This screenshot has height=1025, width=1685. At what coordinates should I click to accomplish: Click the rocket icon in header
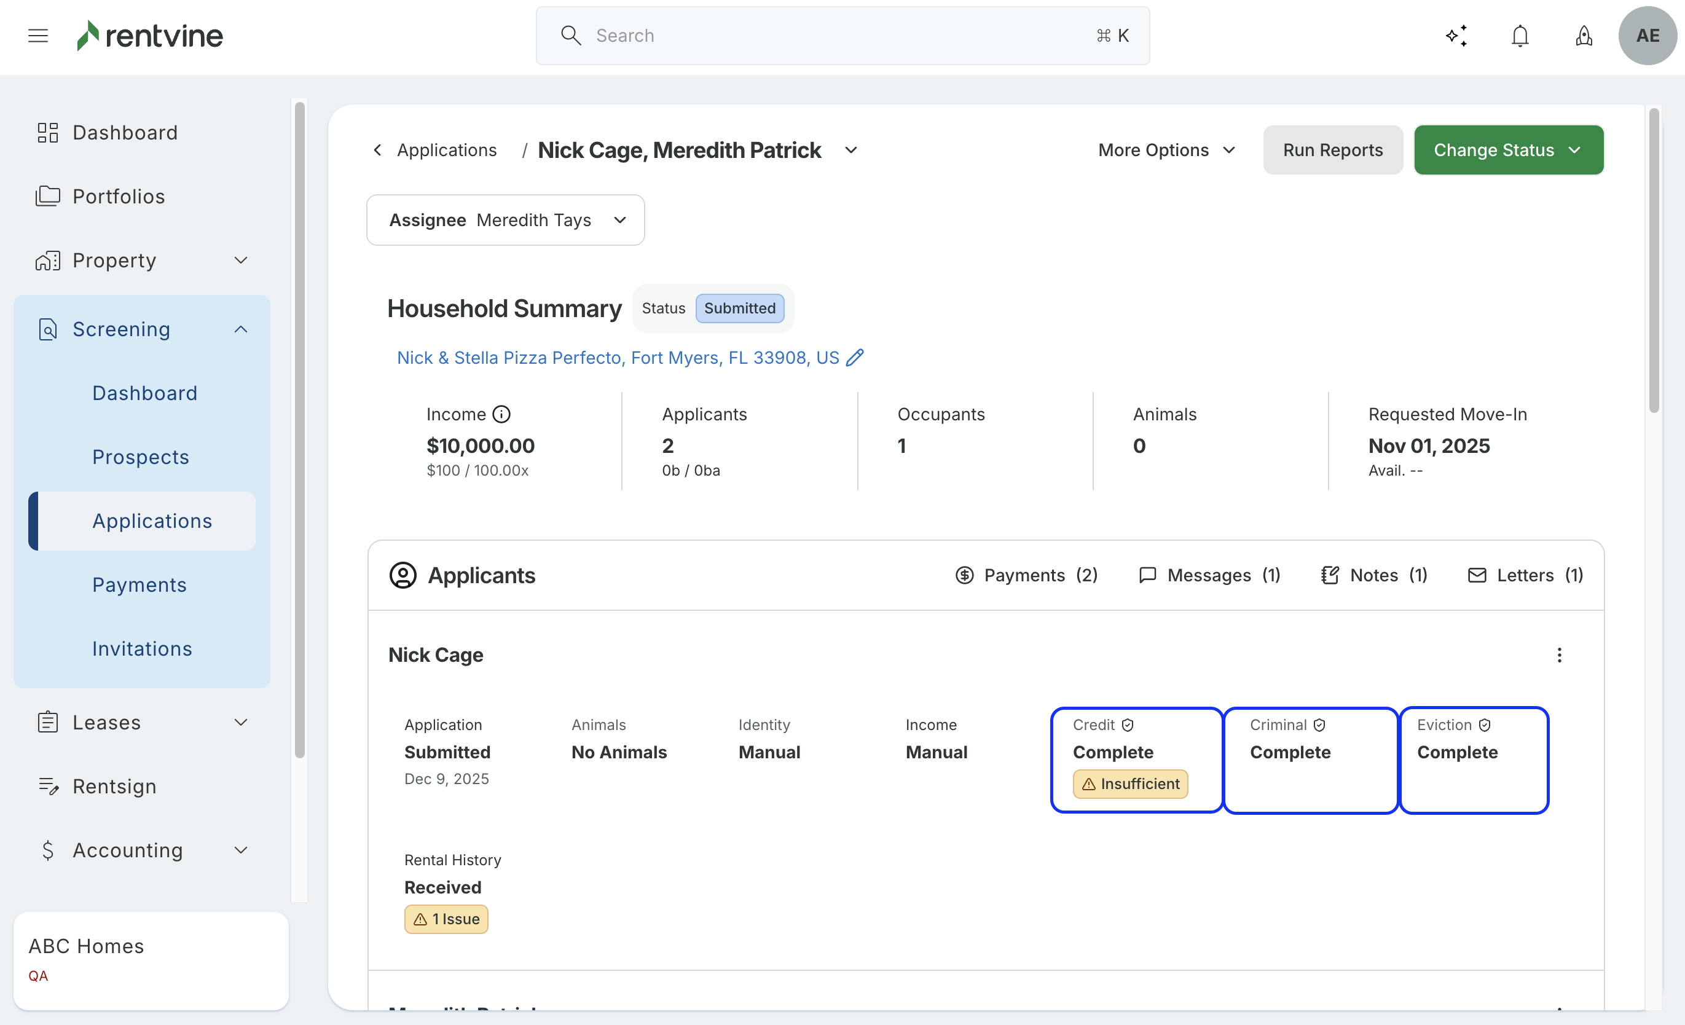point(1584,36)
